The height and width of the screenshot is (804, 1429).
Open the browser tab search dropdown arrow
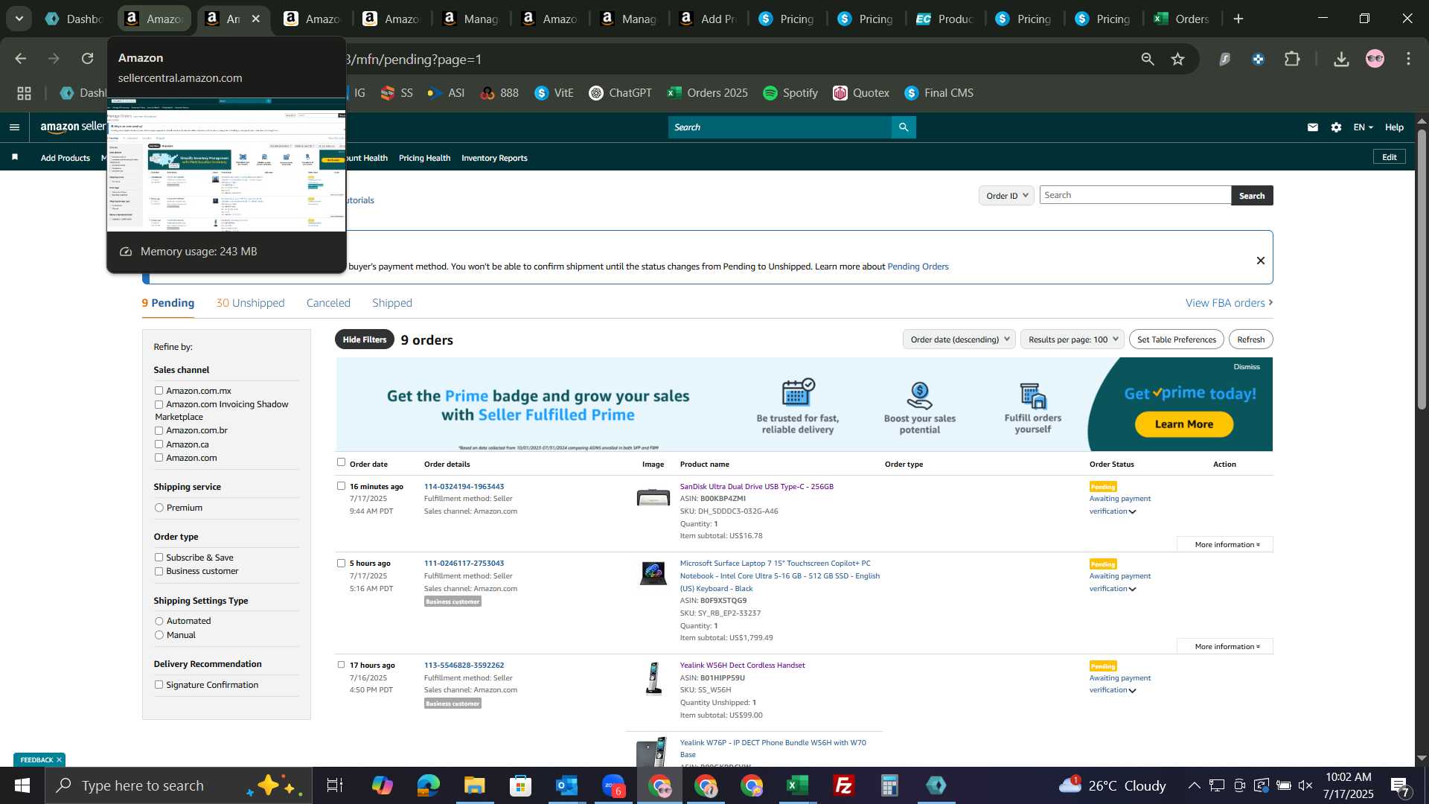click(x=19, y=19)
